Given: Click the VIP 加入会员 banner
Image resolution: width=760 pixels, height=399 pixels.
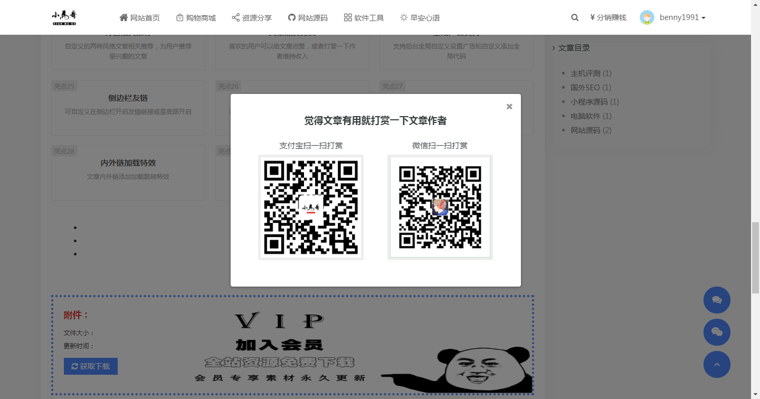Looking at the screenshot, I should click(292, 346).
